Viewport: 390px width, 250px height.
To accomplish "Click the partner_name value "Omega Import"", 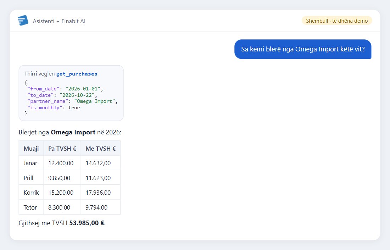I will point(95,101).
